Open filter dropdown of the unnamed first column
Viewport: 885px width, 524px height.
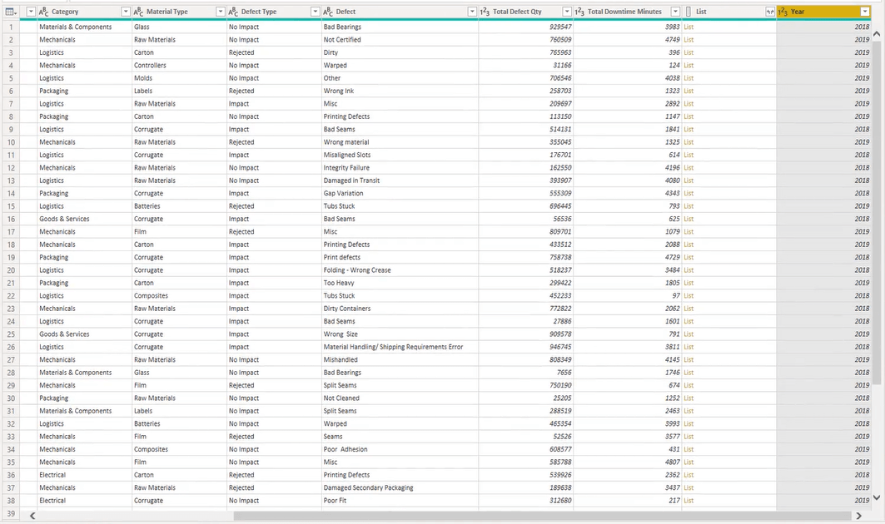(31, 12)
